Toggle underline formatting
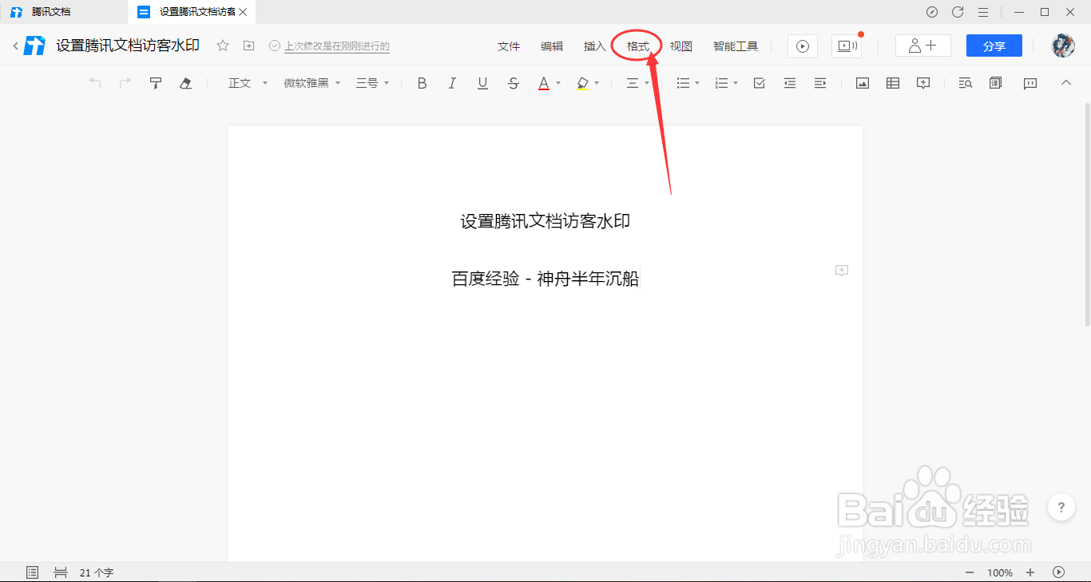This screenshot has width=1091, height=582. 482,83
